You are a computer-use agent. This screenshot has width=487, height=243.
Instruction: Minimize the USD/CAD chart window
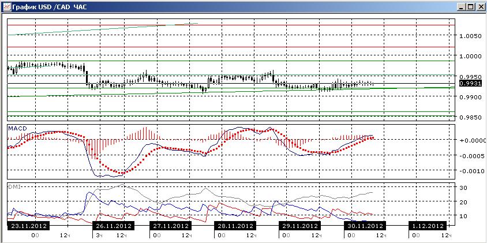[x=462, y=6]
